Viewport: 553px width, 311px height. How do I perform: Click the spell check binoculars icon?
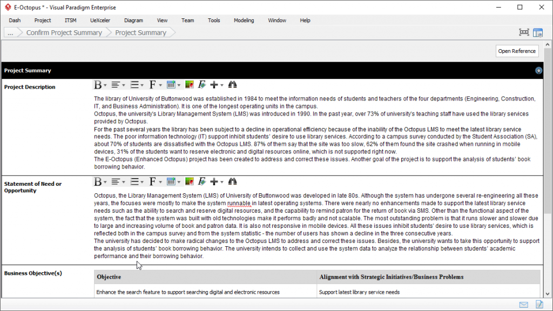click(x=232, y=84)
